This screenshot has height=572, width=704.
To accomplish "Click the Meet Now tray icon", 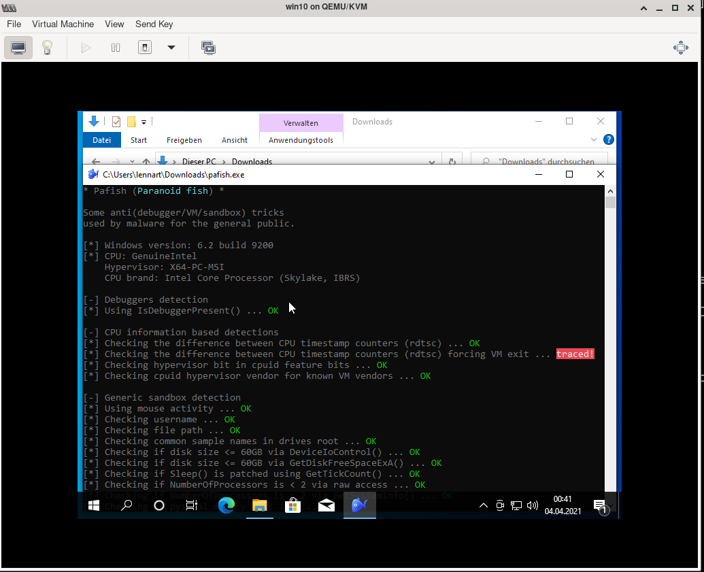I will coord(500,505).
